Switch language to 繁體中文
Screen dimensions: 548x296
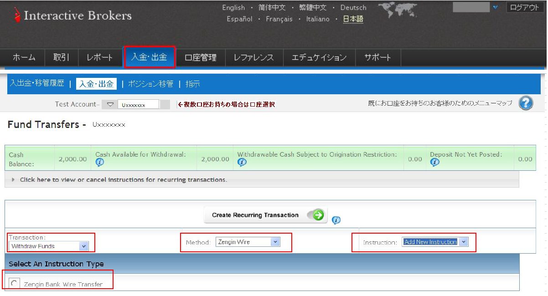(x=313, y=8)
